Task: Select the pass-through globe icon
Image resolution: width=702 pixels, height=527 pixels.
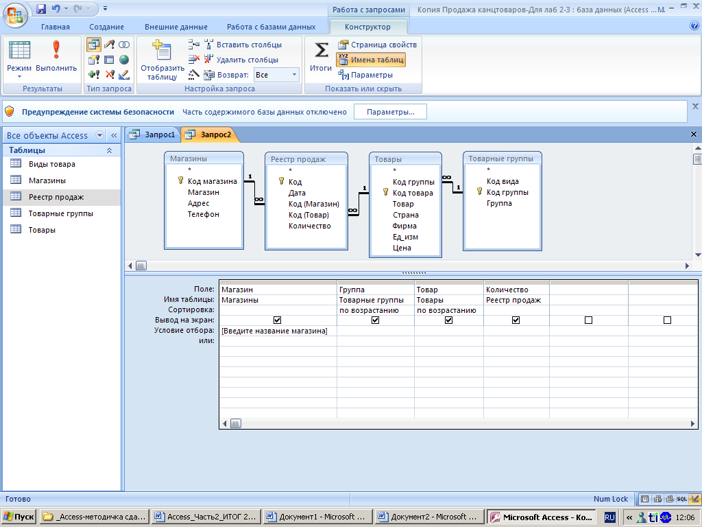Action: 124,60
